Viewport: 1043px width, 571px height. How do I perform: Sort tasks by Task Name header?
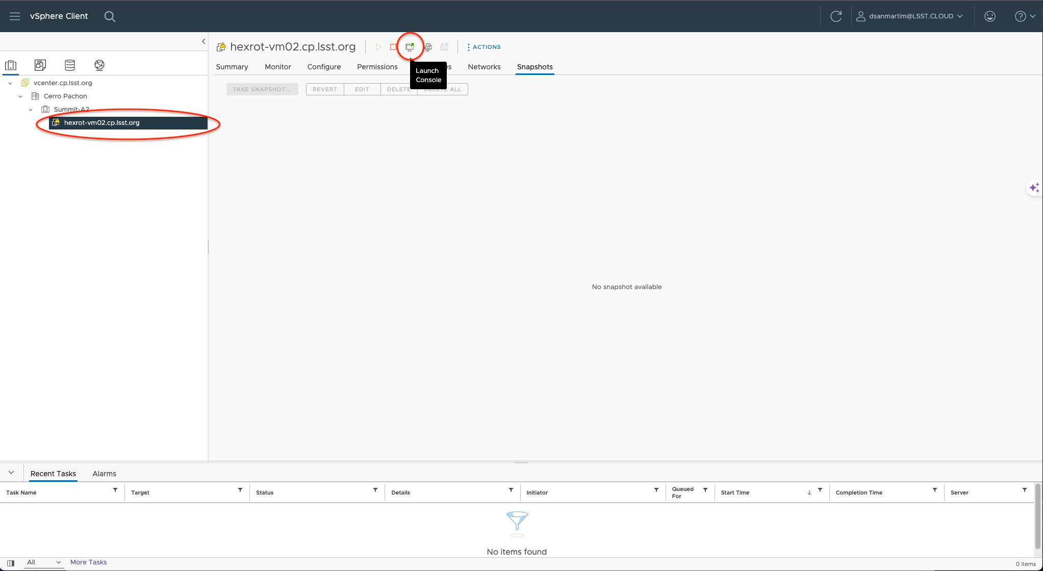point(21,492)
